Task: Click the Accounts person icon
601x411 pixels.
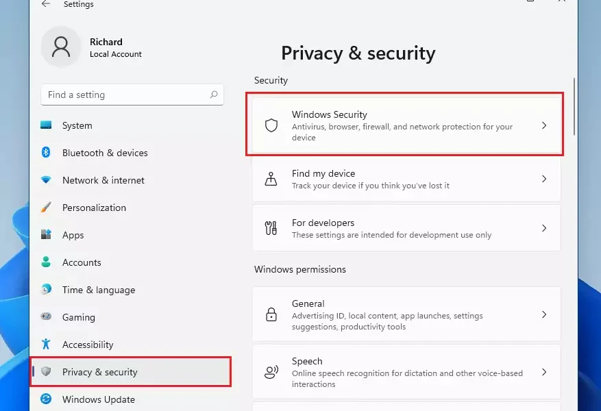Action: (47, 262)
